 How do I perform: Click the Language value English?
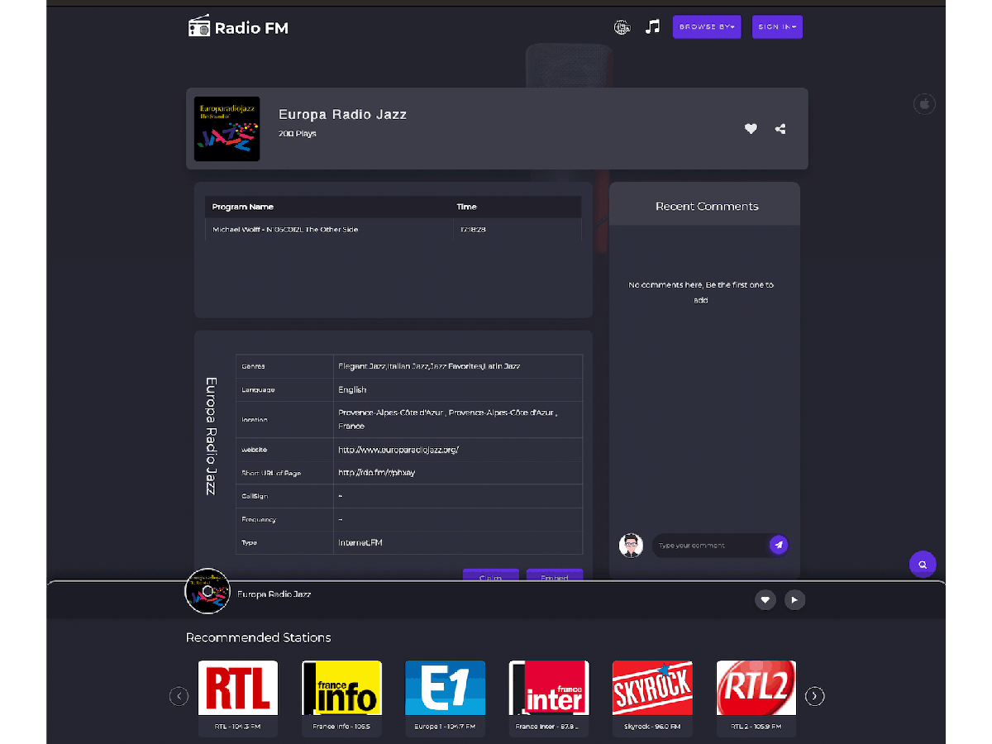(352, 389)
